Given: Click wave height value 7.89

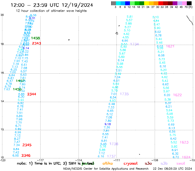Looking at the screenshot, I should pos(108,121).
